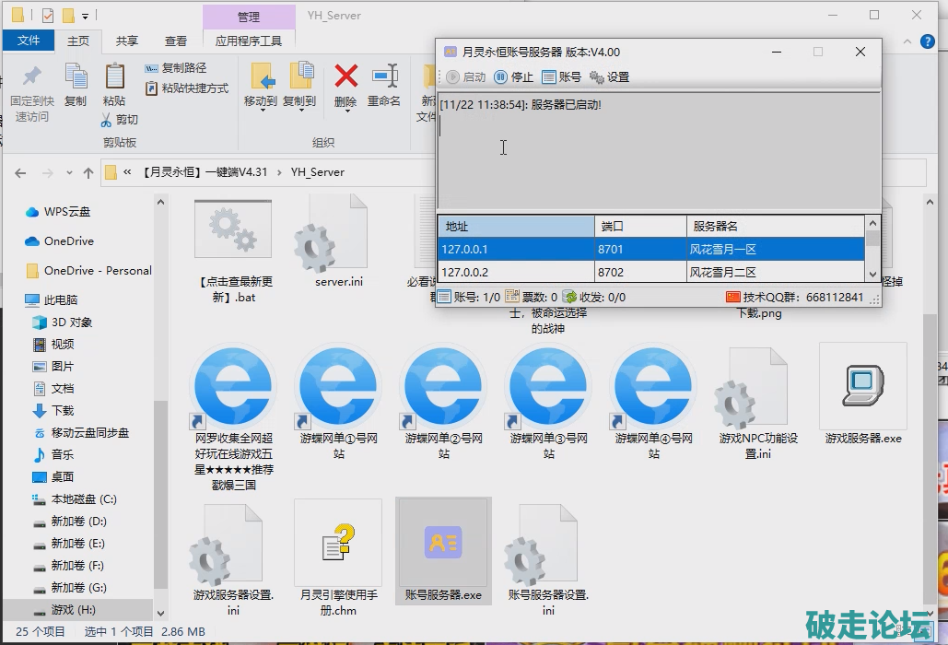
Task: Click the 剪切 (cut) scissors button
Action: pos(119,120)
